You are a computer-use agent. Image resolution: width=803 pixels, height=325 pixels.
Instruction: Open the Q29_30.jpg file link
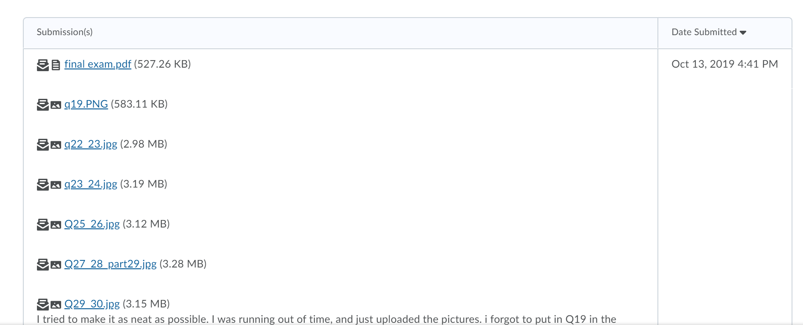pyautogui.click(x=92, y=304)
